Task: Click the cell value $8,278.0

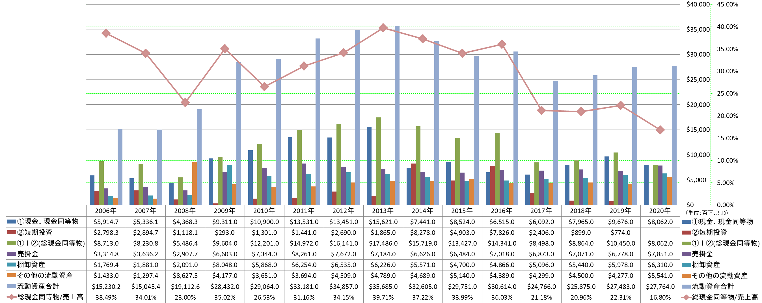Action: (x=423, y=233)
